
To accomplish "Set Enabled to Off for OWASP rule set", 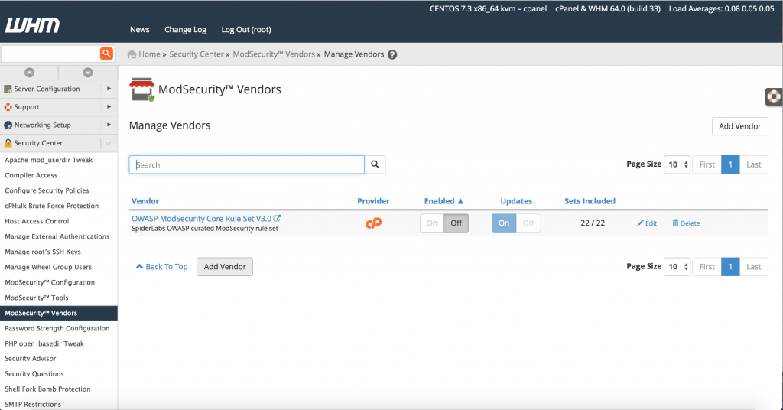I will pyautogui.click(x=456, y=223).
